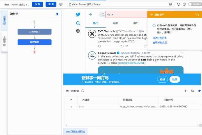Image resolution: width=202 pixels, height=135 pixels.
Task: Click the 注册 sign up button
Action: click(175, 79)
